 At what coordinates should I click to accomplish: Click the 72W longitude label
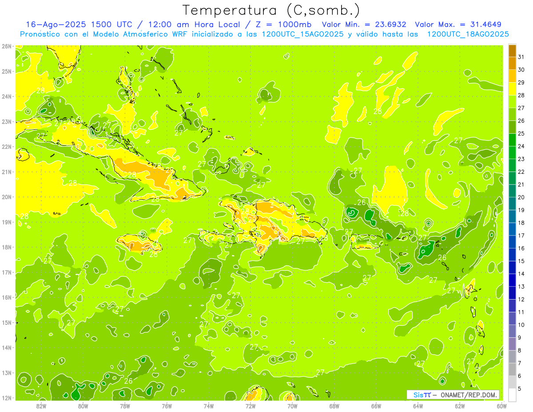[251, 406]
